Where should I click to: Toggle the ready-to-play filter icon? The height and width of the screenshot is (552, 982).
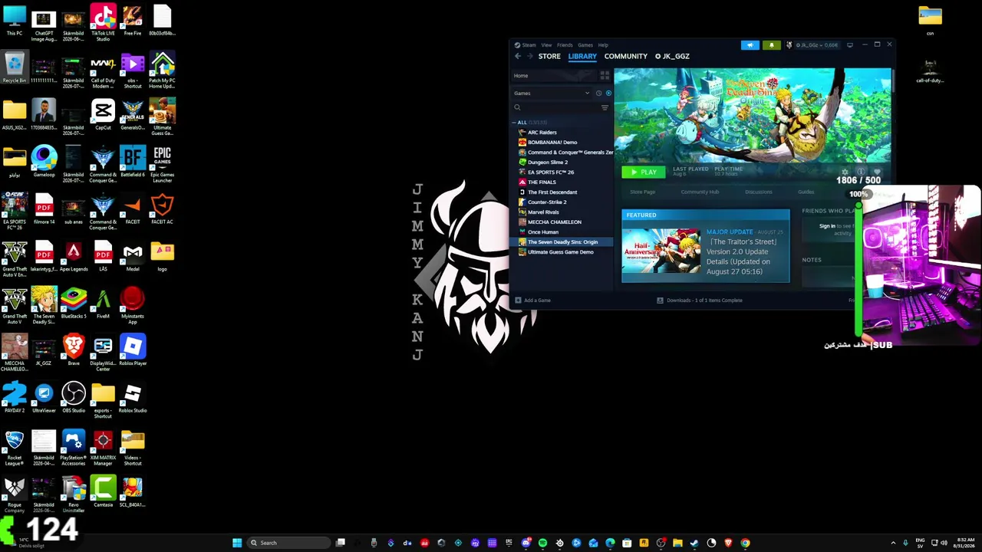[x=608, y=94]
